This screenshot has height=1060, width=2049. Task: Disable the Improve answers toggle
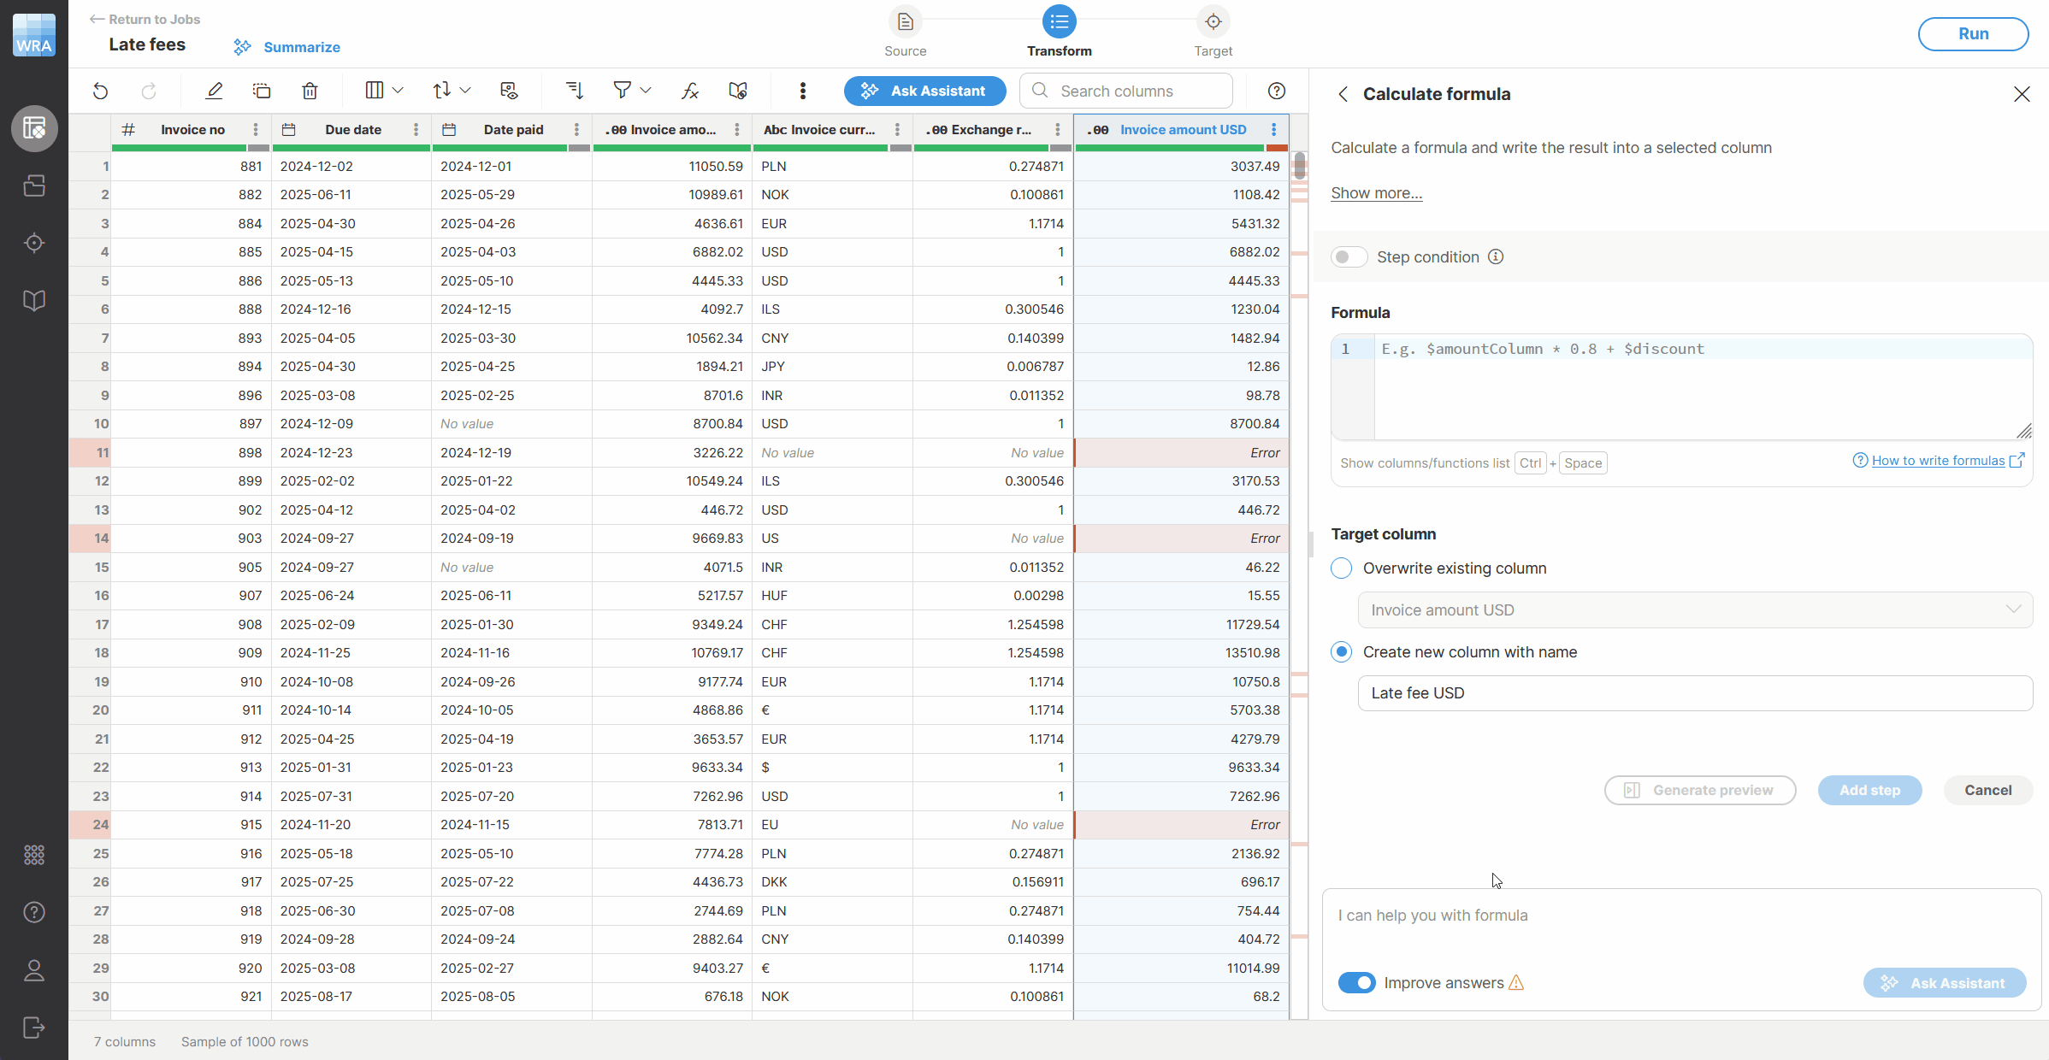(1357, 983)
